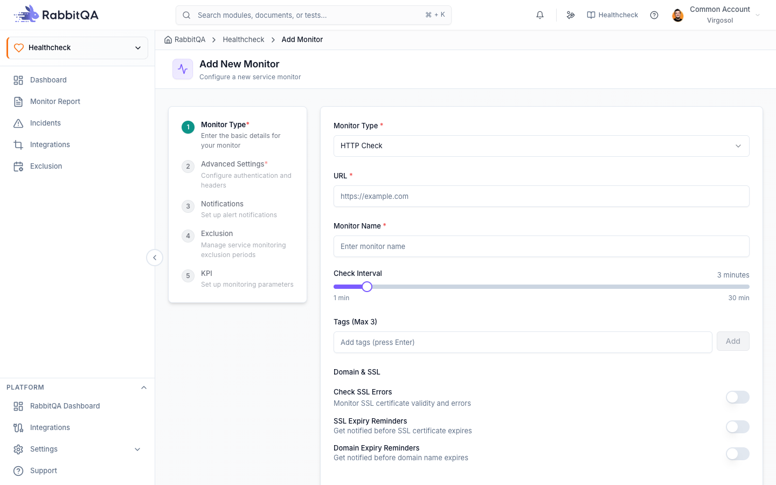Collapse the sidebar with the arrow button
Screen dimensions: 776x485
(155, 258)
